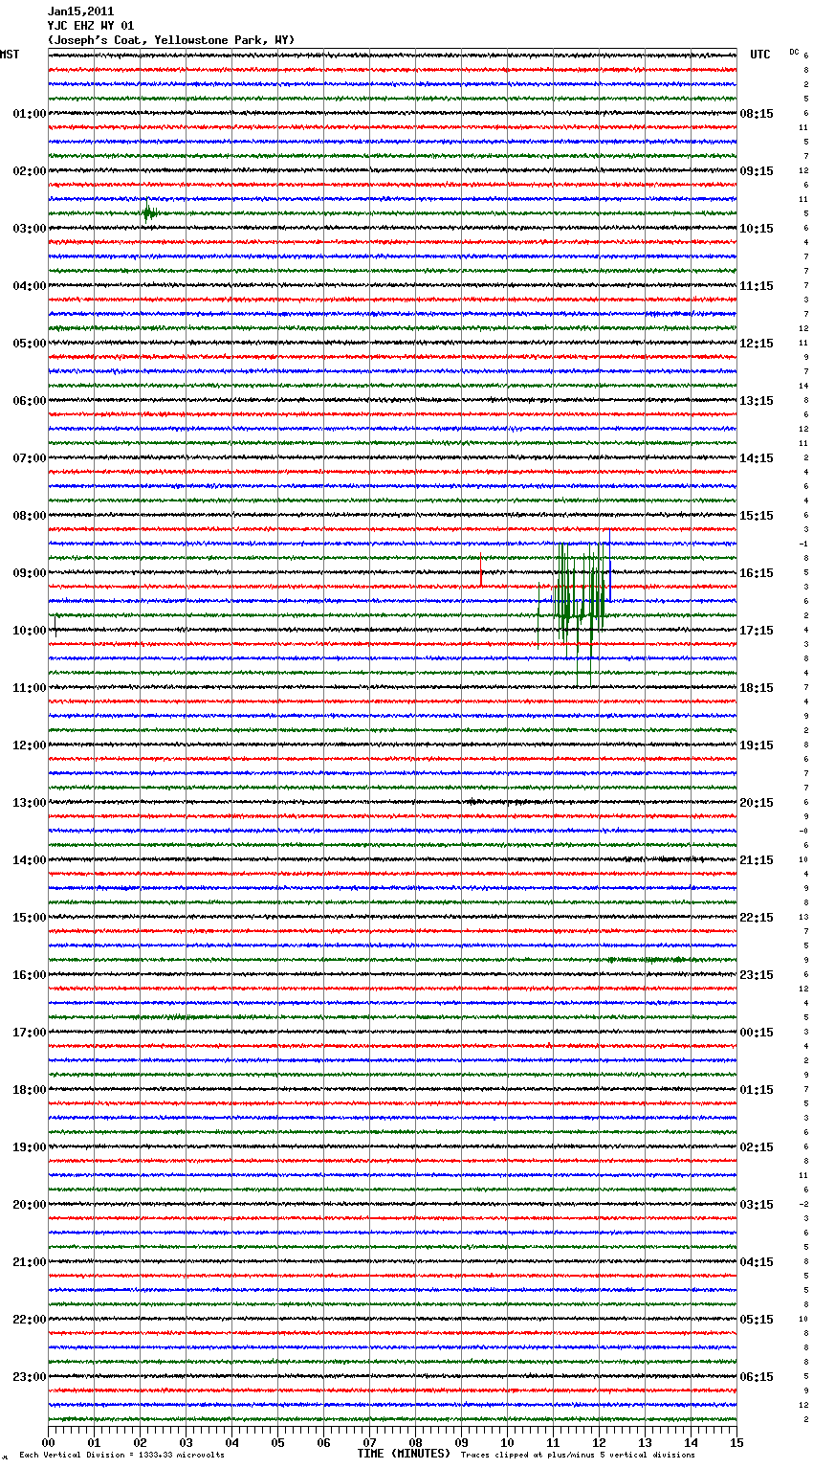813x1468 pixels.
Task: Select the 22:00 MST time label
Action: coord(29,1320)
